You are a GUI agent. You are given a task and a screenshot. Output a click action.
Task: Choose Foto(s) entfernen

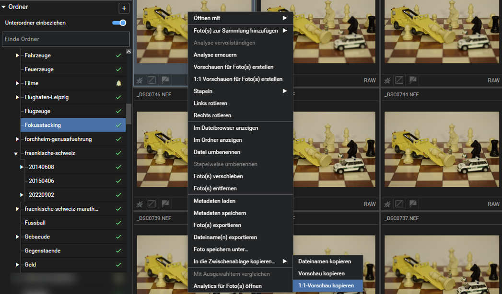point(240,189)
